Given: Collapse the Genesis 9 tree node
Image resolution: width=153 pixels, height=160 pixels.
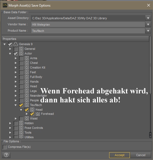Looking at the screenshot, I should [x=4, y=44].
